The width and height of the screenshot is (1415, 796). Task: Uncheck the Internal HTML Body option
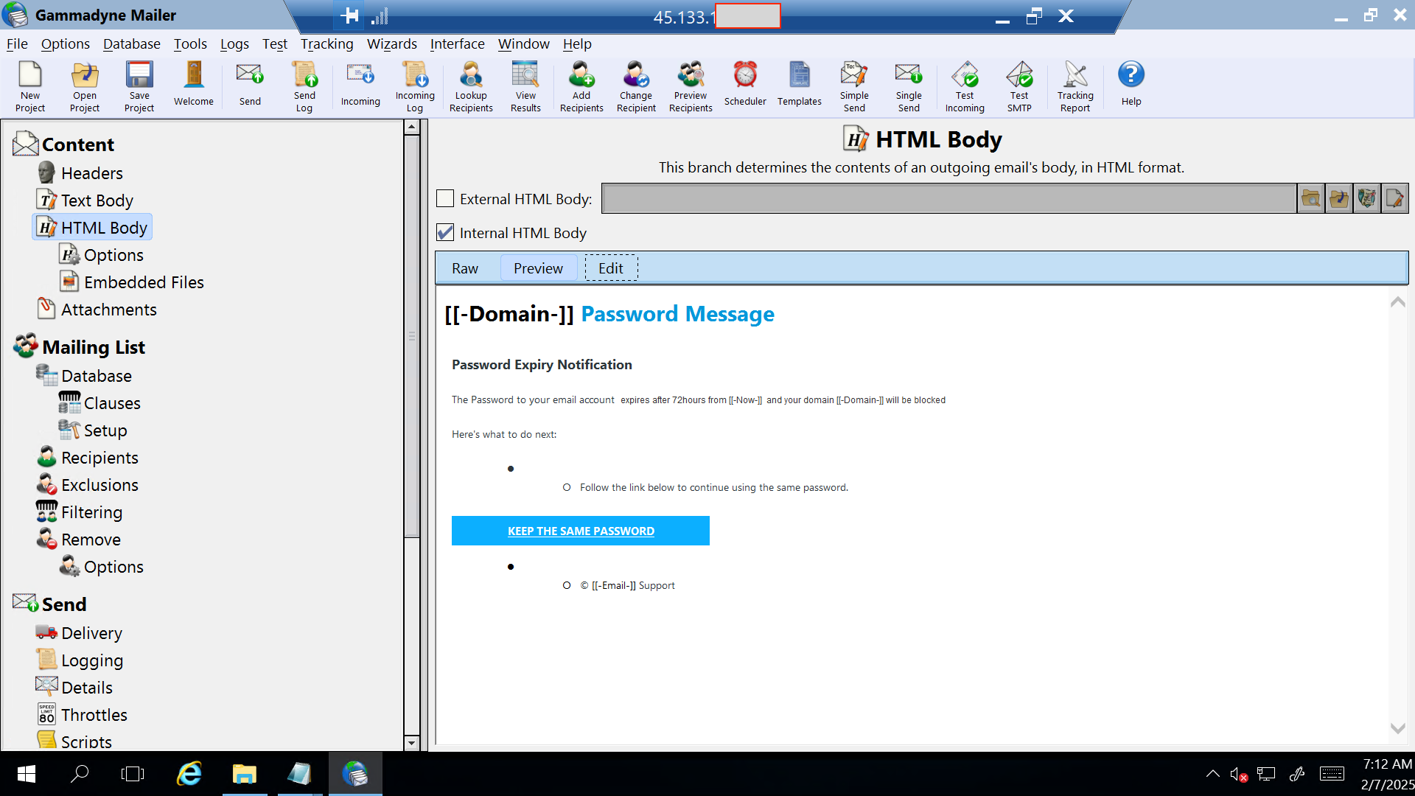click(x=445, y=232)
